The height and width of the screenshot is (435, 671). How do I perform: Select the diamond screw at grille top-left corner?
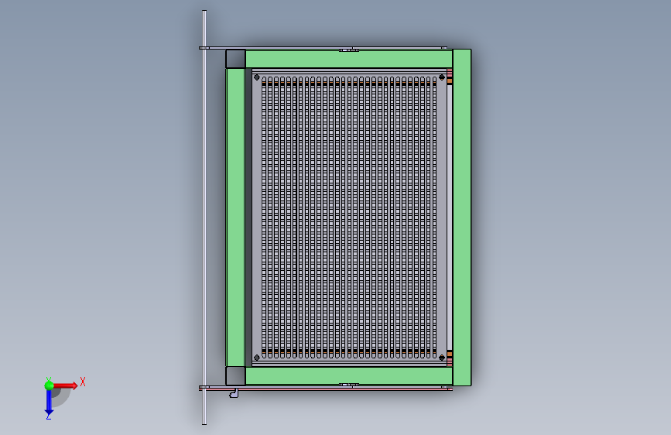pos(257,77)
